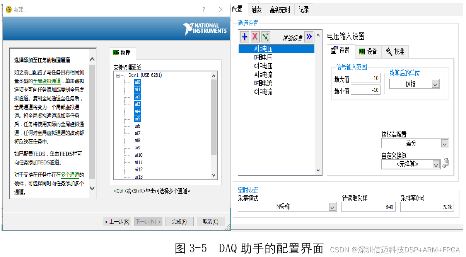Click the help question mark in title bar

[204, 10]
